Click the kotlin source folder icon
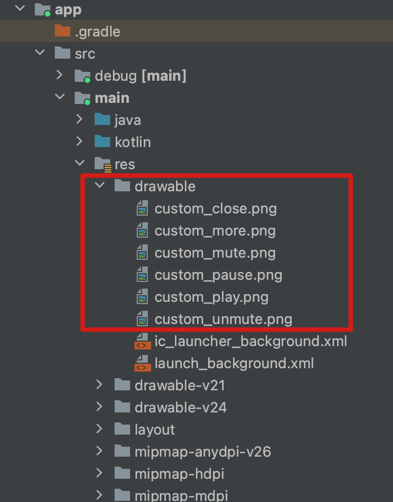This screenshot has width=393, height=502. pyautogui.click(x=102, y=142)
